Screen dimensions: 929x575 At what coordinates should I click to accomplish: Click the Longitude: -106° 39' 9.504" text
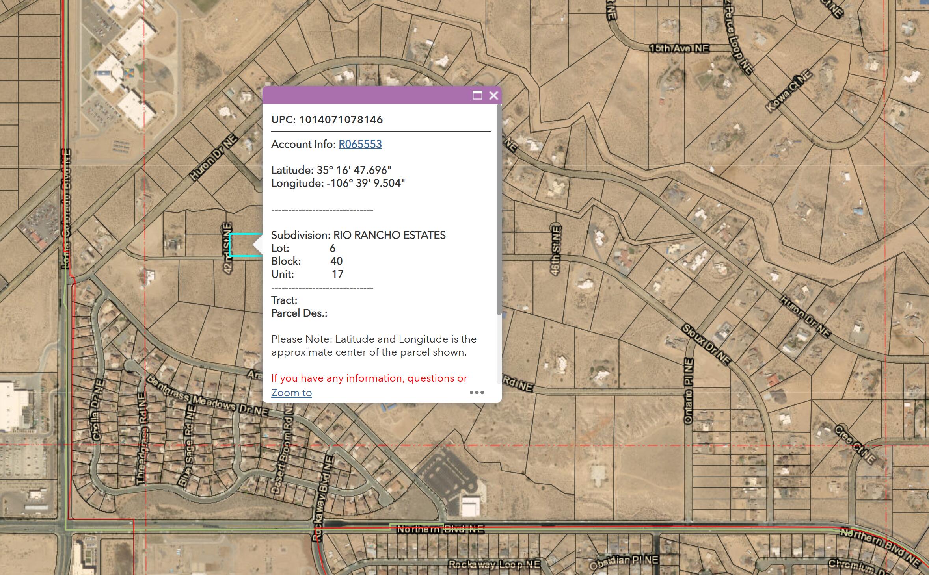(x=338, y=183)
